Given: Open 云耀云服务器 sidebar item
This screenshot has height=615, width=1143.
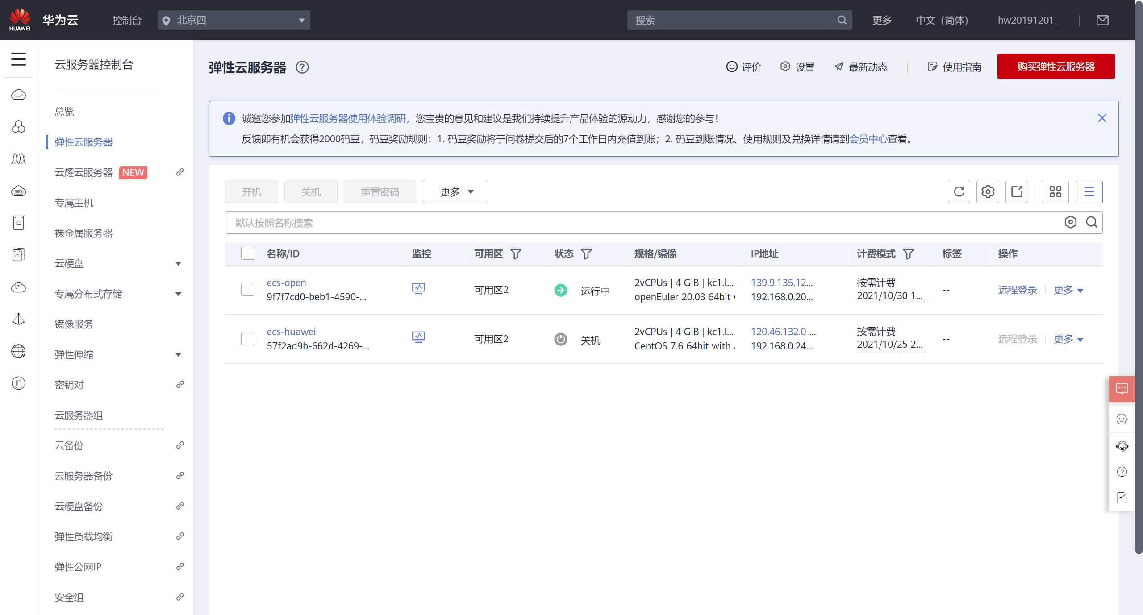Looking at the screenshot, I should click(83, 172).
